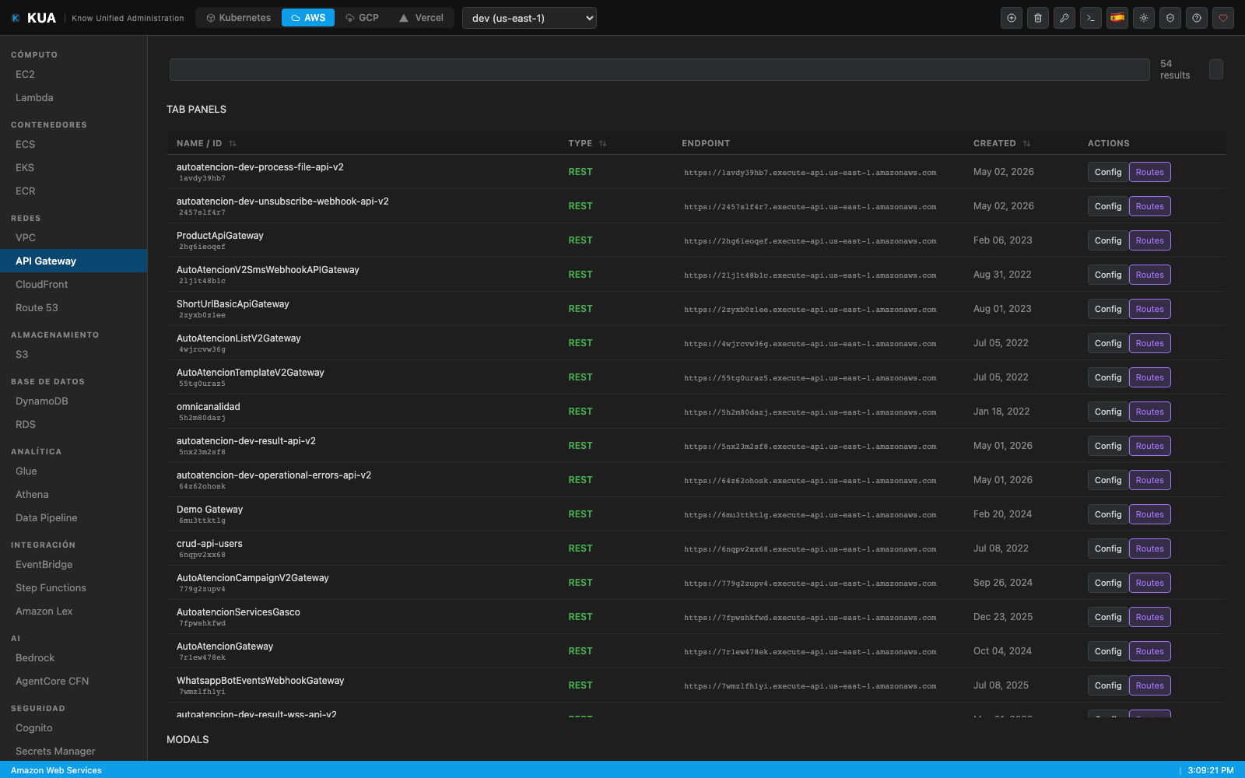Image resolution: width=1245 pixels, height=778 pixels.
Task: Open Data Pipeline in the sidebar
Action: (73, 518)
